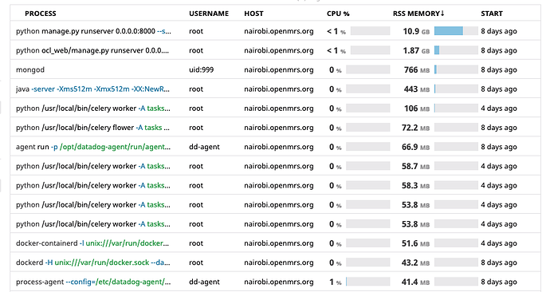Image resolution: width=550 pixels, height=292 pixels.
Task: Click the 1.87 GB memory usage bar
Action: pos(456,50)
